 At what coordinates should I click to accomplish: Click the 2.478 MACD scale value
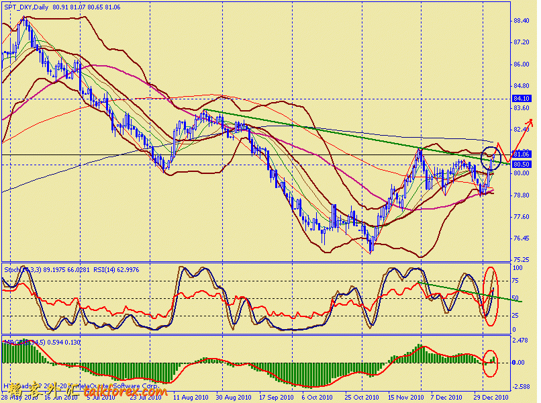coord(520,341)
